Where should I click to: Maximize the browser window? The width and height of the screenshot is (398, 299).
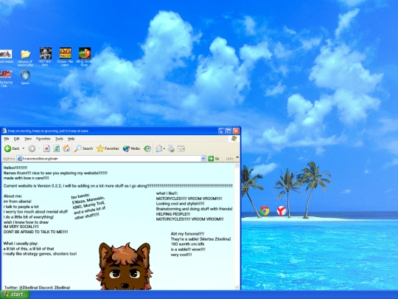[228, 131]
